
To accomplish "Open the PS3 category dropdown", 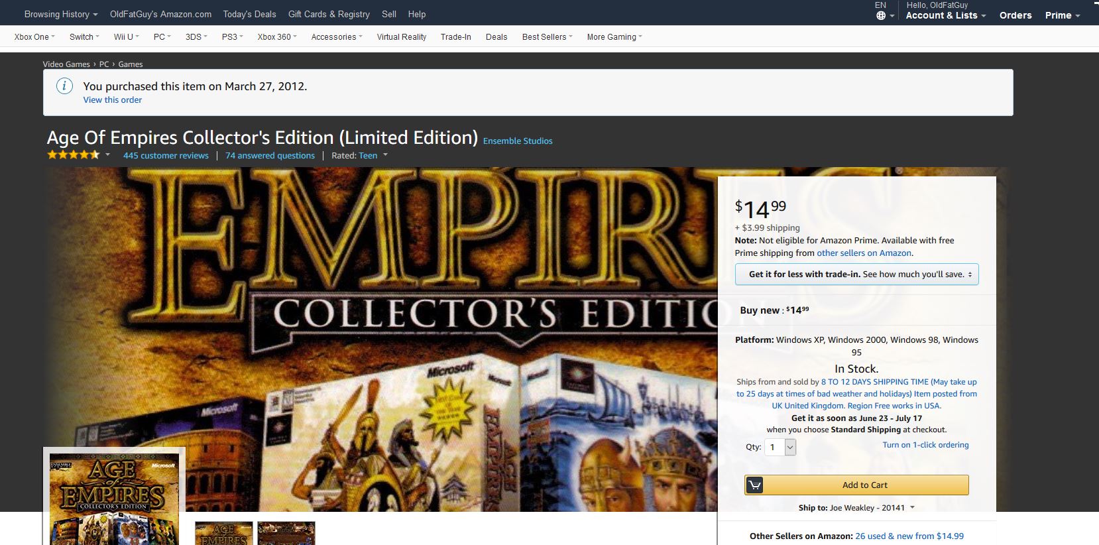I will (232, 37).
